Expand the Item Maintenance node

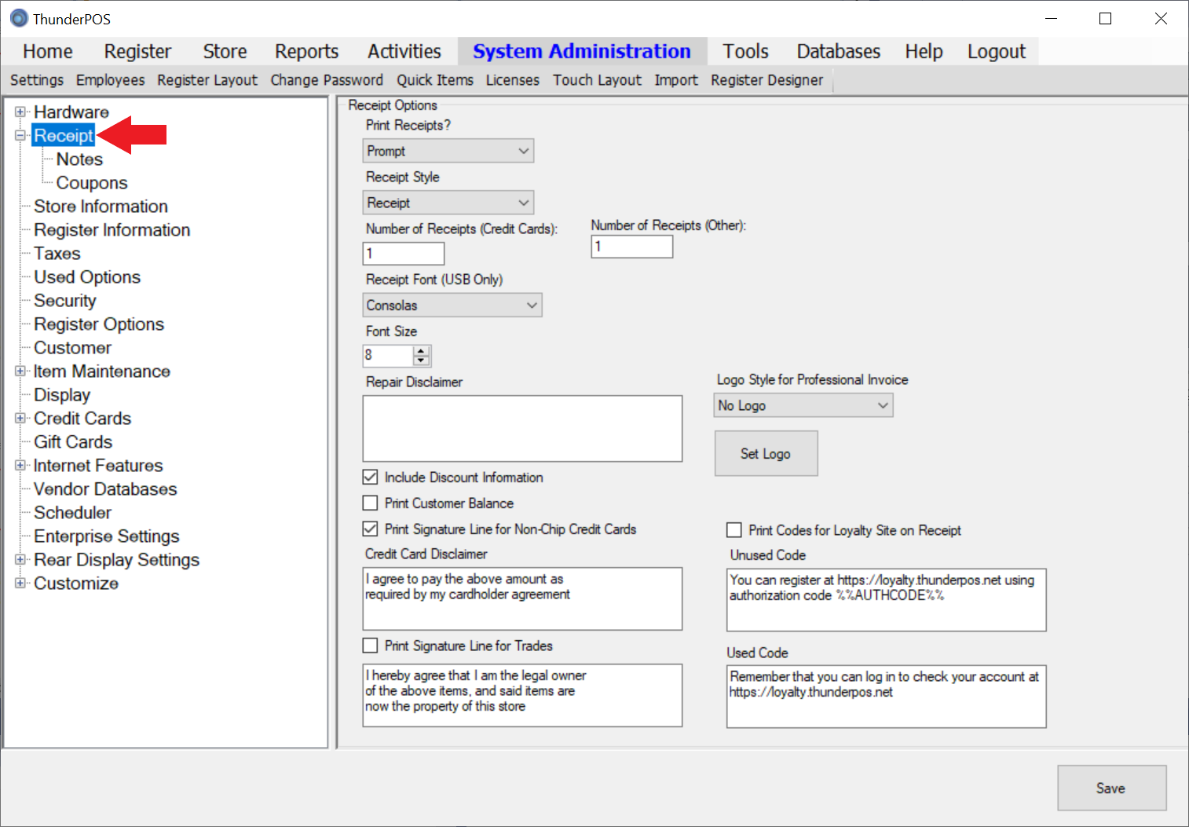[20, 371]
